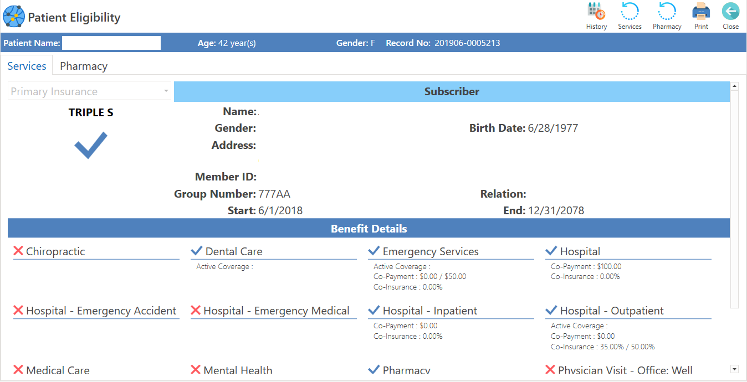Select the Mental Health benefit title
This screenshot has height=382, width=747.
[x=238, y=370]
